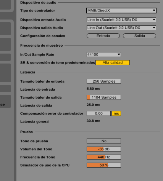The width and height of the screenshot is (163, 181).
Task: Select the 256 Samples input buffer field
Action: click(x=104, y=82)
